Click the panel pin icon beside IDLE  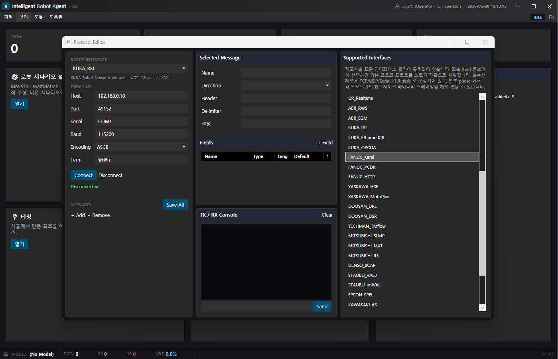[551, 17]
